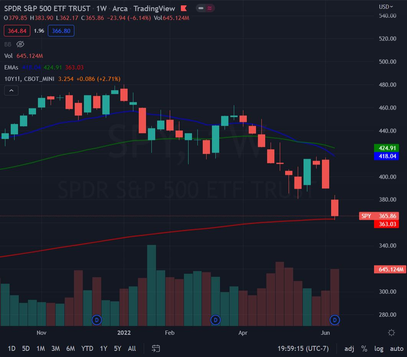Click the green EMA value 424.91 in legend

53,67
